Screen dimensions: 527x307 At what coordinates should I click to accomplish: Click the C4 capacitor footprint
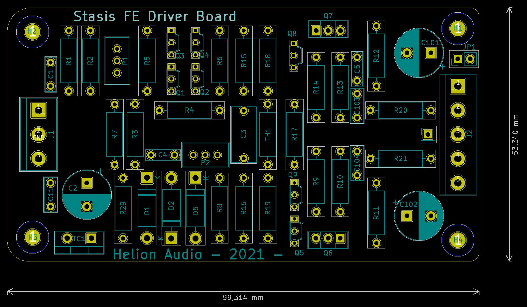click(163, 155)
